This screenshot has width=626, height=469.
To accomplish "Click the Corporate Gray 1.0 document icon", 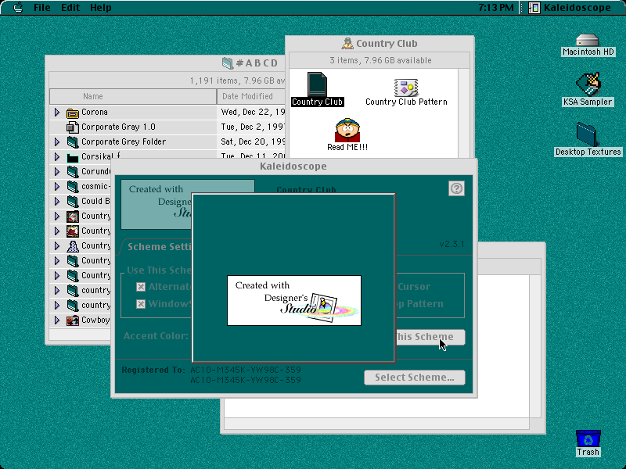I will point(72,127).
